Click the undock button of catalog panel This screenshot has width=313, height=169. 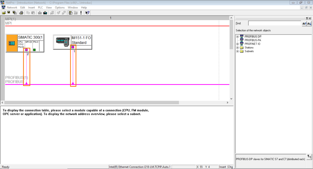point(307,18)
